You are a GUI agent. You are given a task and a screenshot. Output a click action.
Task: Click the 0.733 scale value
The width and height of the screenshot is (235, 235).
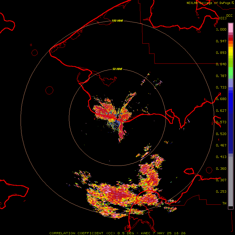coord(221,87)
